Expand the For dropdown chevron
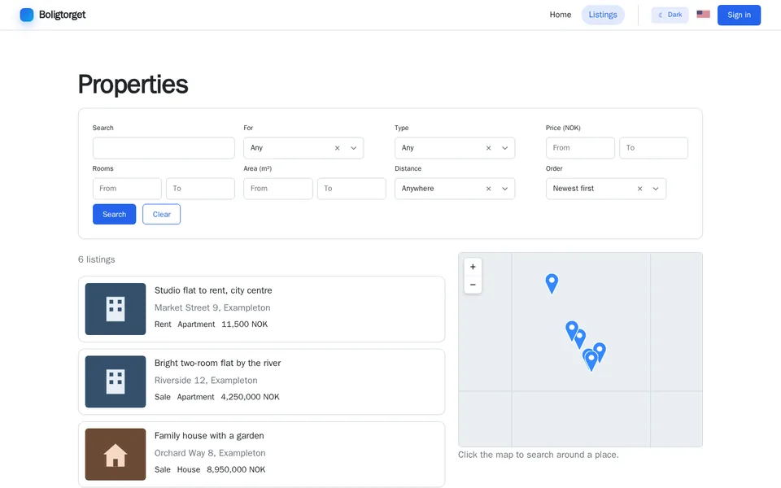The height and width of the screenshot is (488, 781). point(354,148)
